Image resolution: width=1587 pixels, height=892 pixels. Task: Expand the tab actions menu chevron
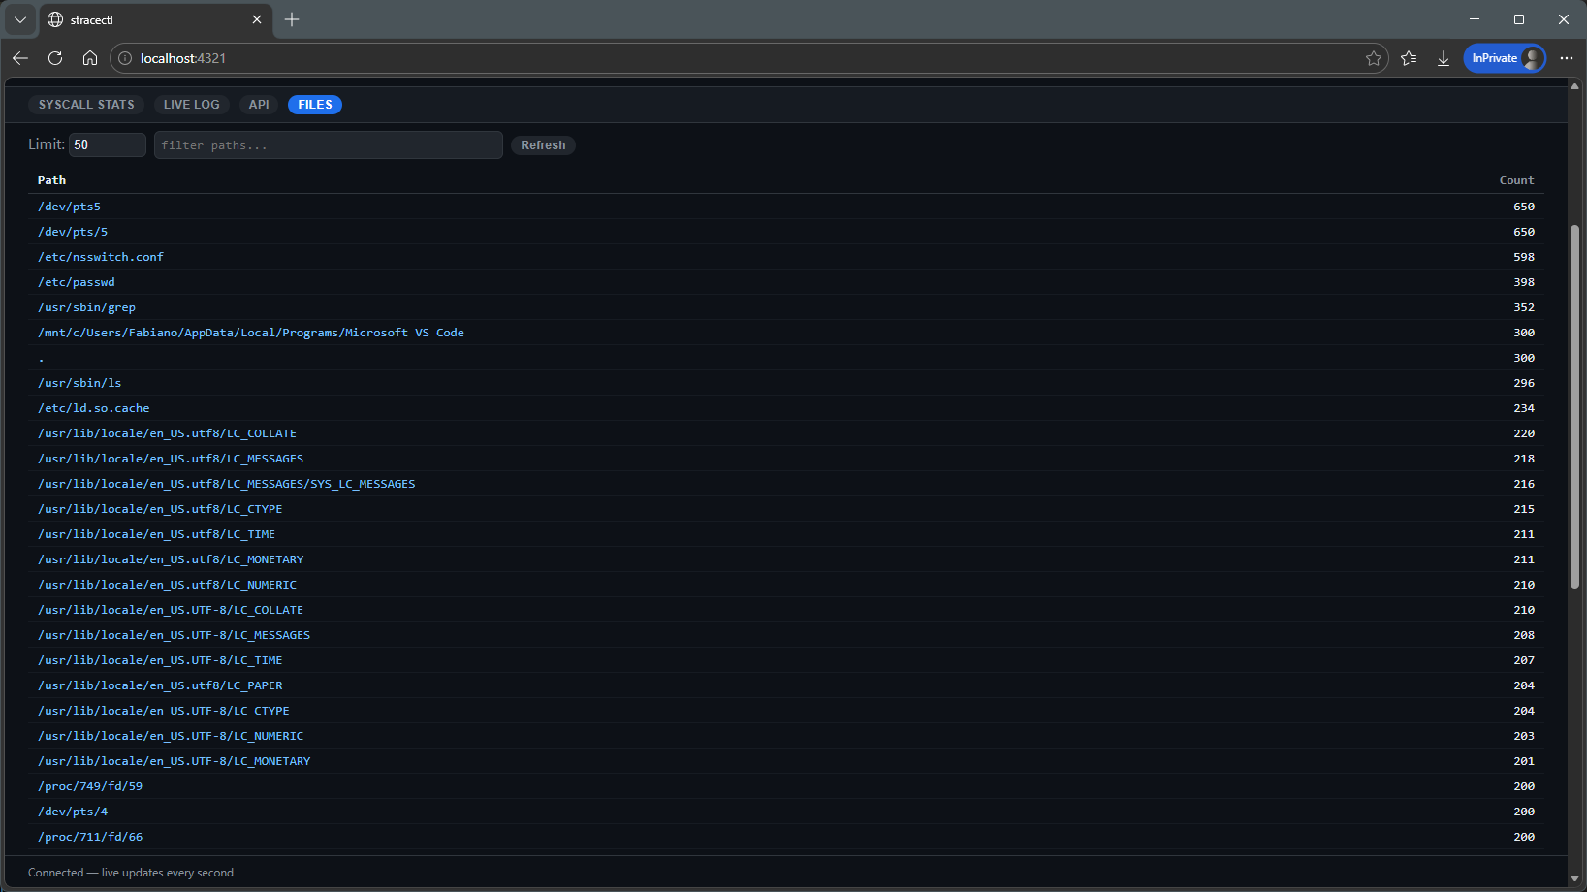[20, 19]
